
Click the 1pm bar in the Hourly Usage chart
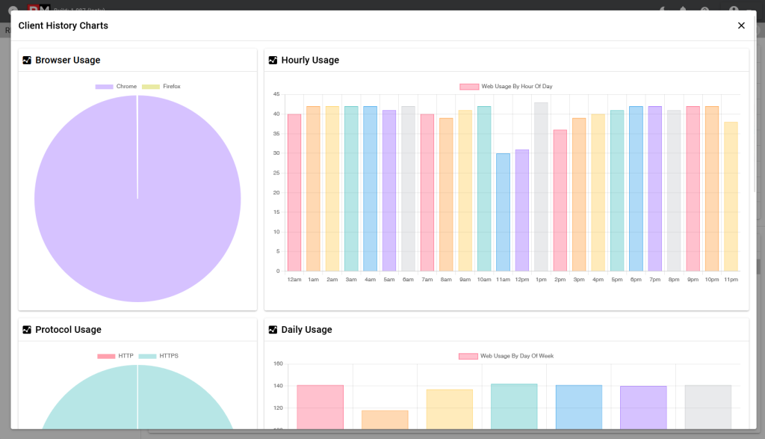pyautogui.click(x=540, y=187)
